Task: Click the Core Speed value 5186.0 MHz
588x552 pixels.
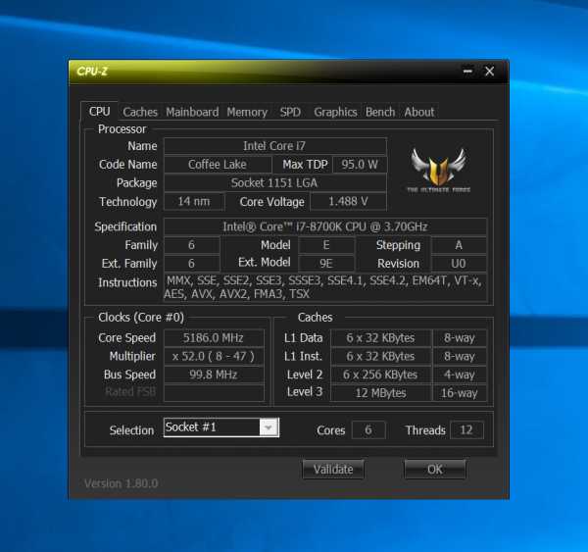Action: [x=214, y=337]
